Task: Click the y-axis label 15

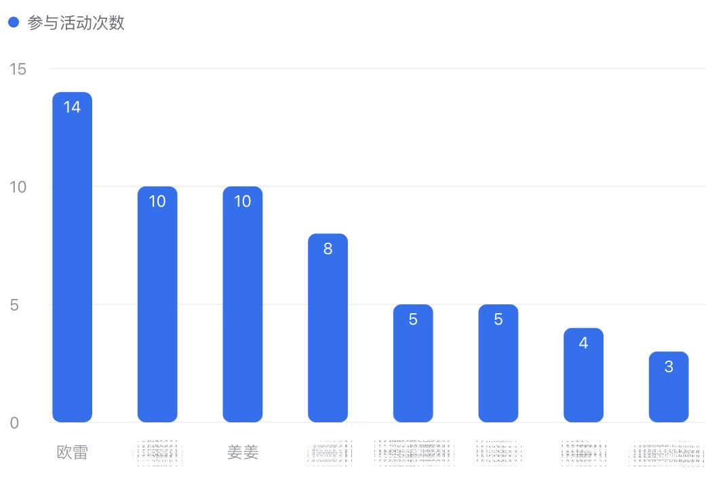Action: [x=18, y=69]
